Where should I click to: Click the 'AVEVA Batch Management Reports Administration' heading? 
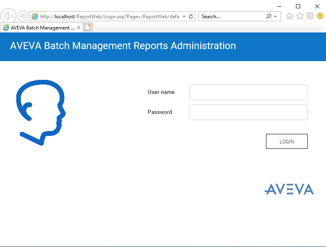pos(123,46)
